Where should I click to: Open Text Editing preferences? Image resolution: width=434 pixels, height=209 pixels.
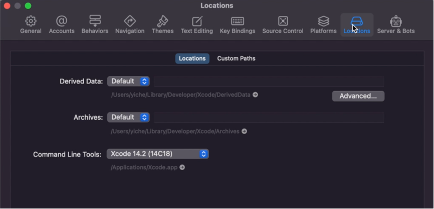197,25
